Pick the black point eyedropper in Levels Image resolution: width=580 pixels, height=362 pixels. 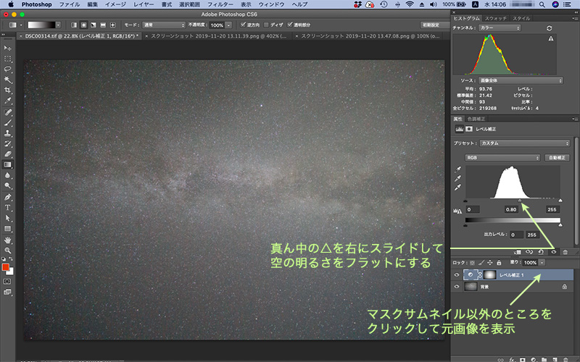point(458,169)
